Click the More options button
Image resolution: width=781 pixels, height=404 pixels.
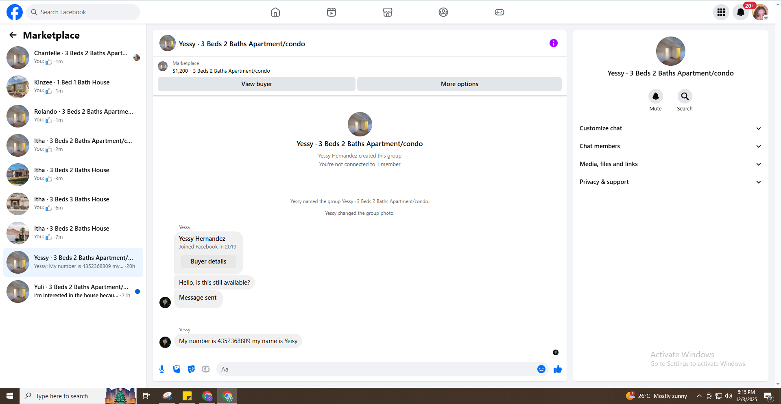coord(460,84)
